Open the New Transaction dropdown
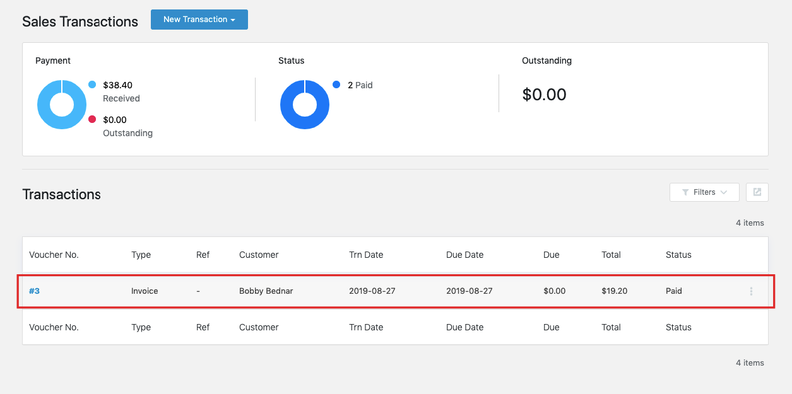The height and width of the screenshot is (394, 792). click(199, 20)
